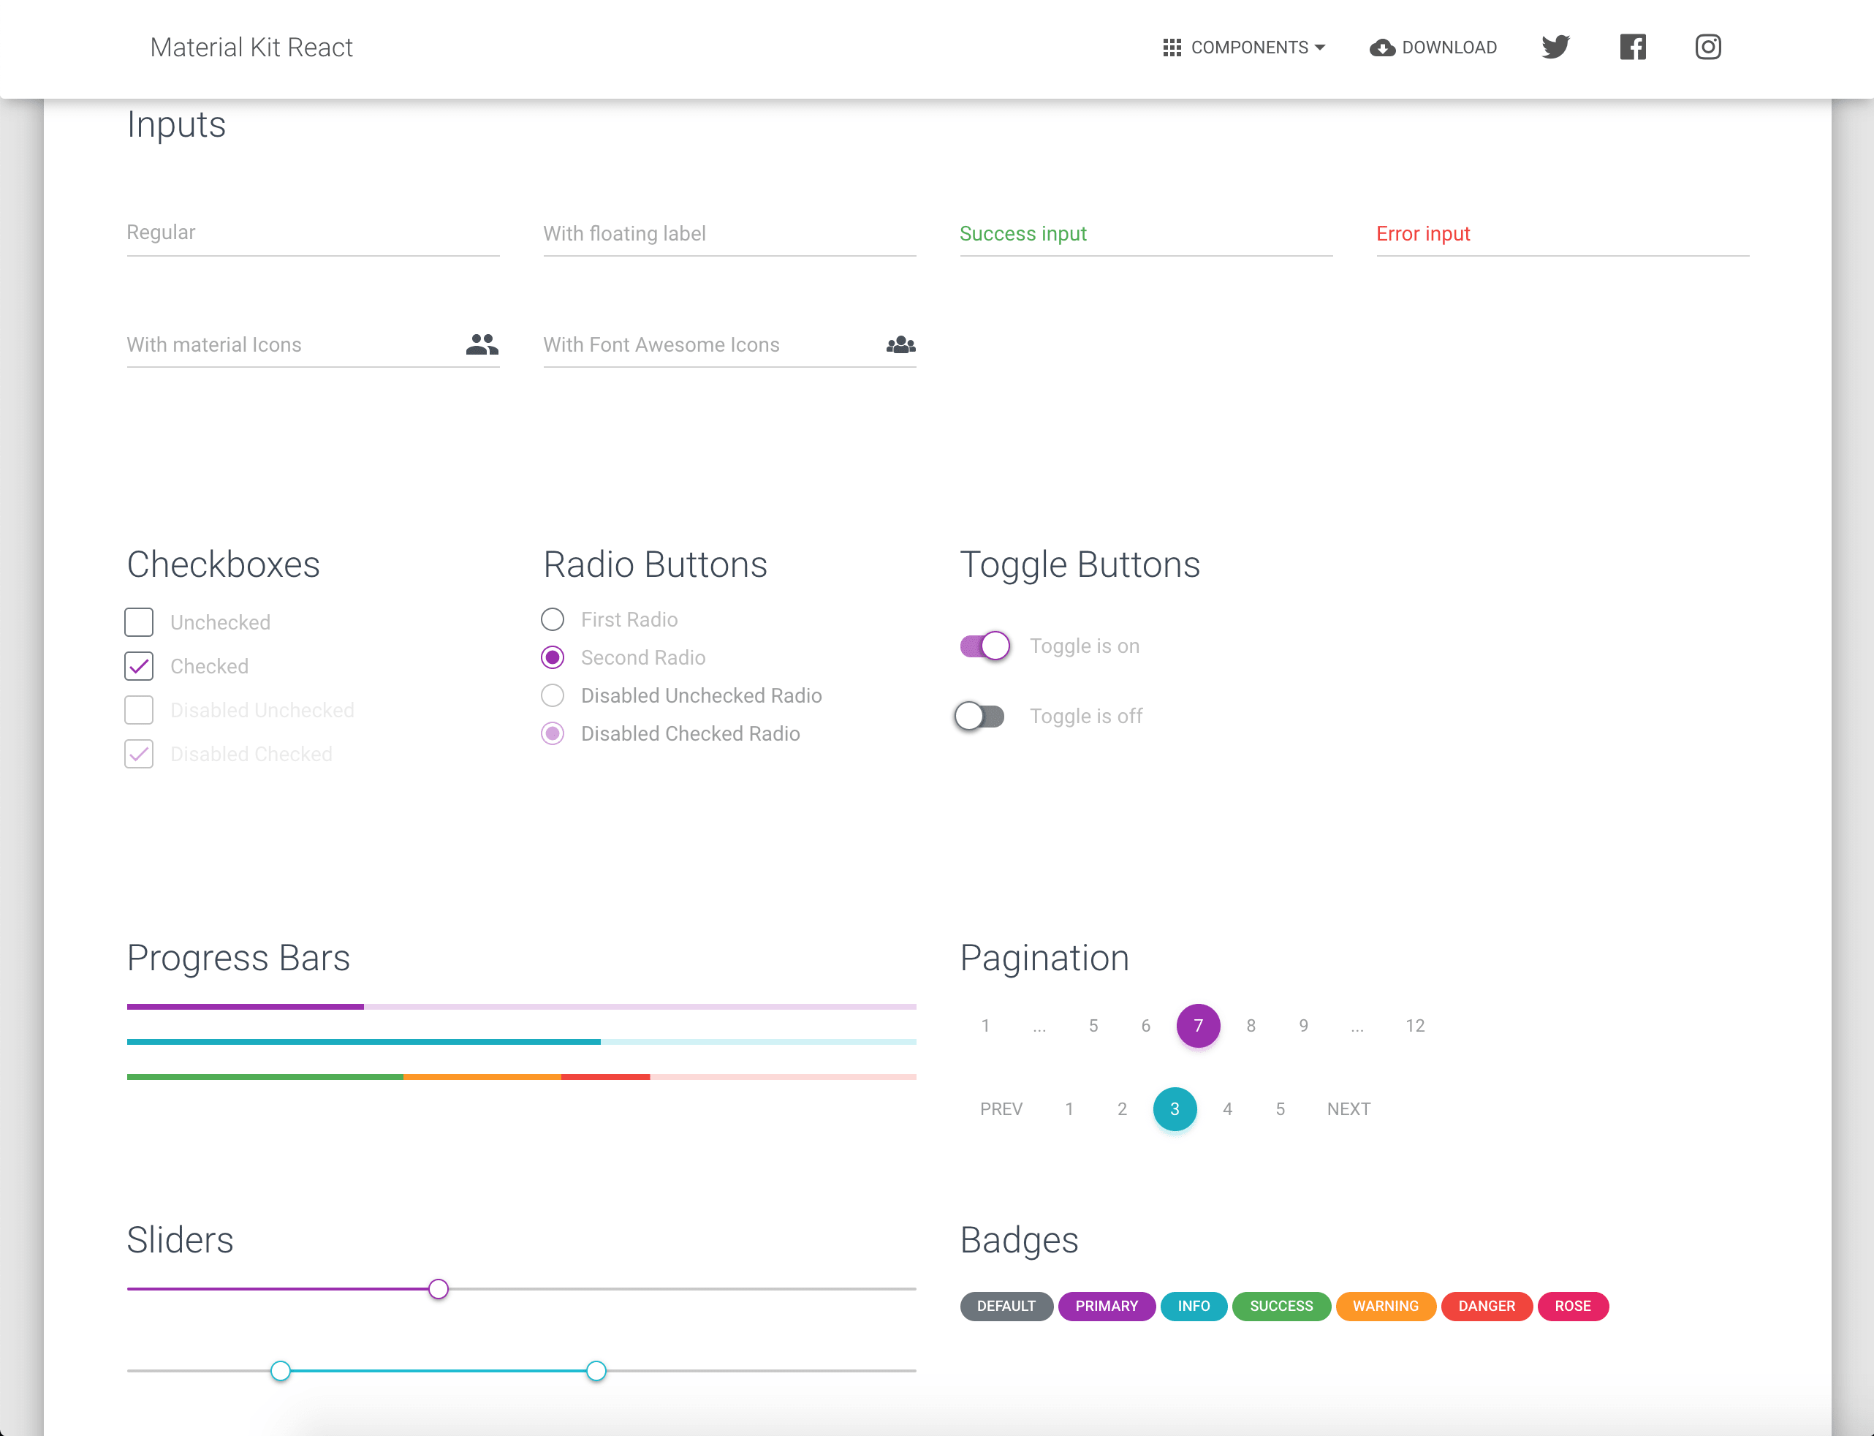The width and height of the screenshot is (1874, 1436).
Task: Click the teal progress bar
Action: click(521, 1042)
